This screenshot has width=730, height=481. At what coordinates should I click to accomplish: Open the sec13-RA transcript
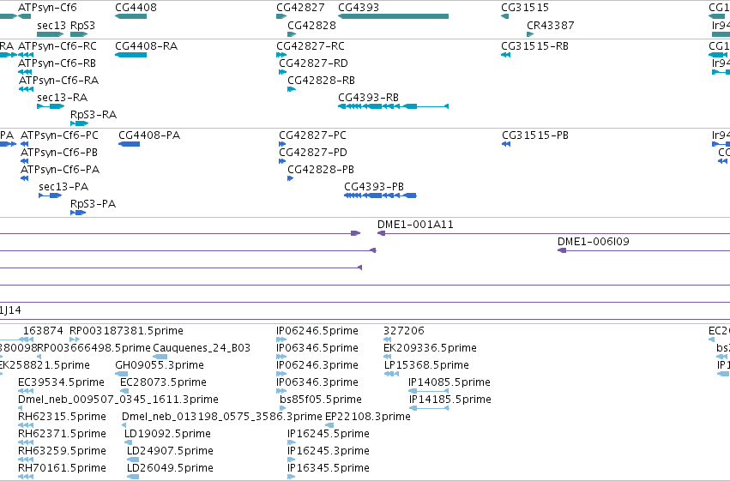coord(62,98)
